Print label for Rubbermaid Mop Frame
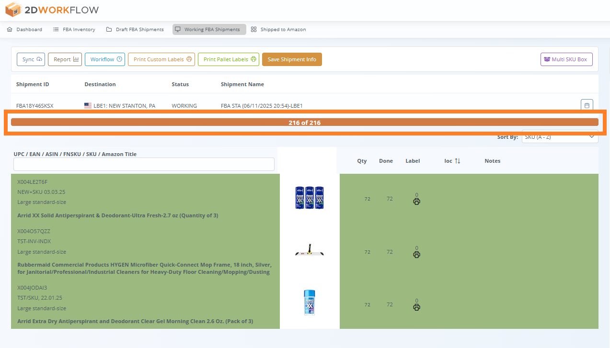This screenshot has width=610, height=348. (x=416, y=255)
